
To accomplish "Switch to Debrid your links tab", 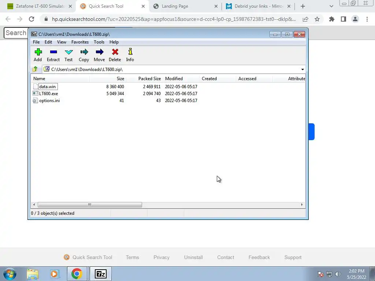I will pyautogui.click(x=258, y=6).
